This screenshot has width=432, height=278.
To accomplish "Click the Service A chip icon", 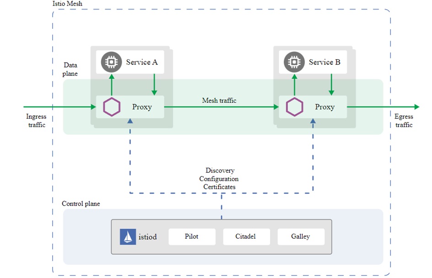I will [110, 62].
